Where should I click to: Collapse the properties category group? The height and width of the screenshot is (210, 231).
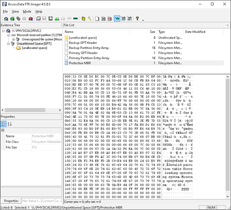pos(3,130)
